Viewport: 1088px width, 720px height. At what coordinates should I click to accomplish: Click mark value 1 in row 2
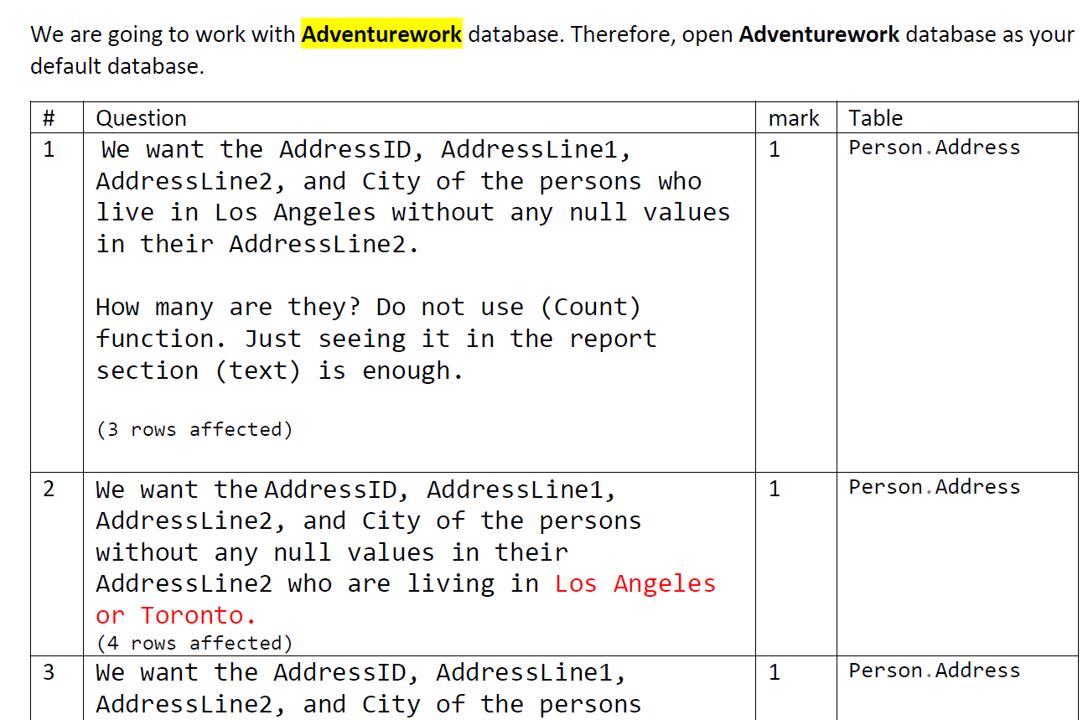pyautogui.click(x=775, y=489)
